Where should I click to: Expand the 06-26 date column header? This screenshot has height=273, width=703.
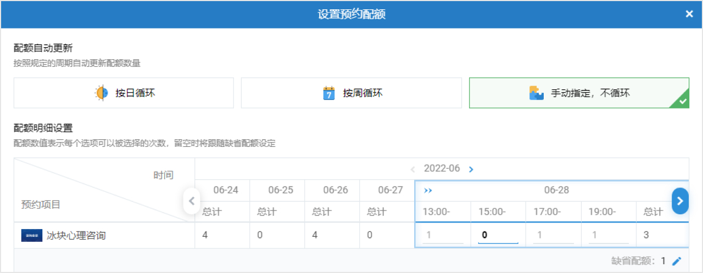(x=335, y=191)
